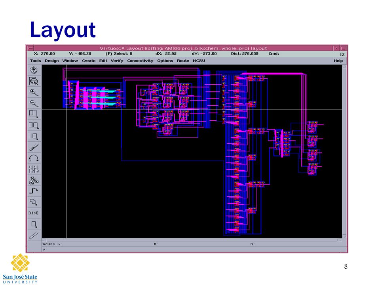Select the Zoom Out magnifier tool
Screen dimensions: 380x285
pyautogui.click(x=34, y=103)
